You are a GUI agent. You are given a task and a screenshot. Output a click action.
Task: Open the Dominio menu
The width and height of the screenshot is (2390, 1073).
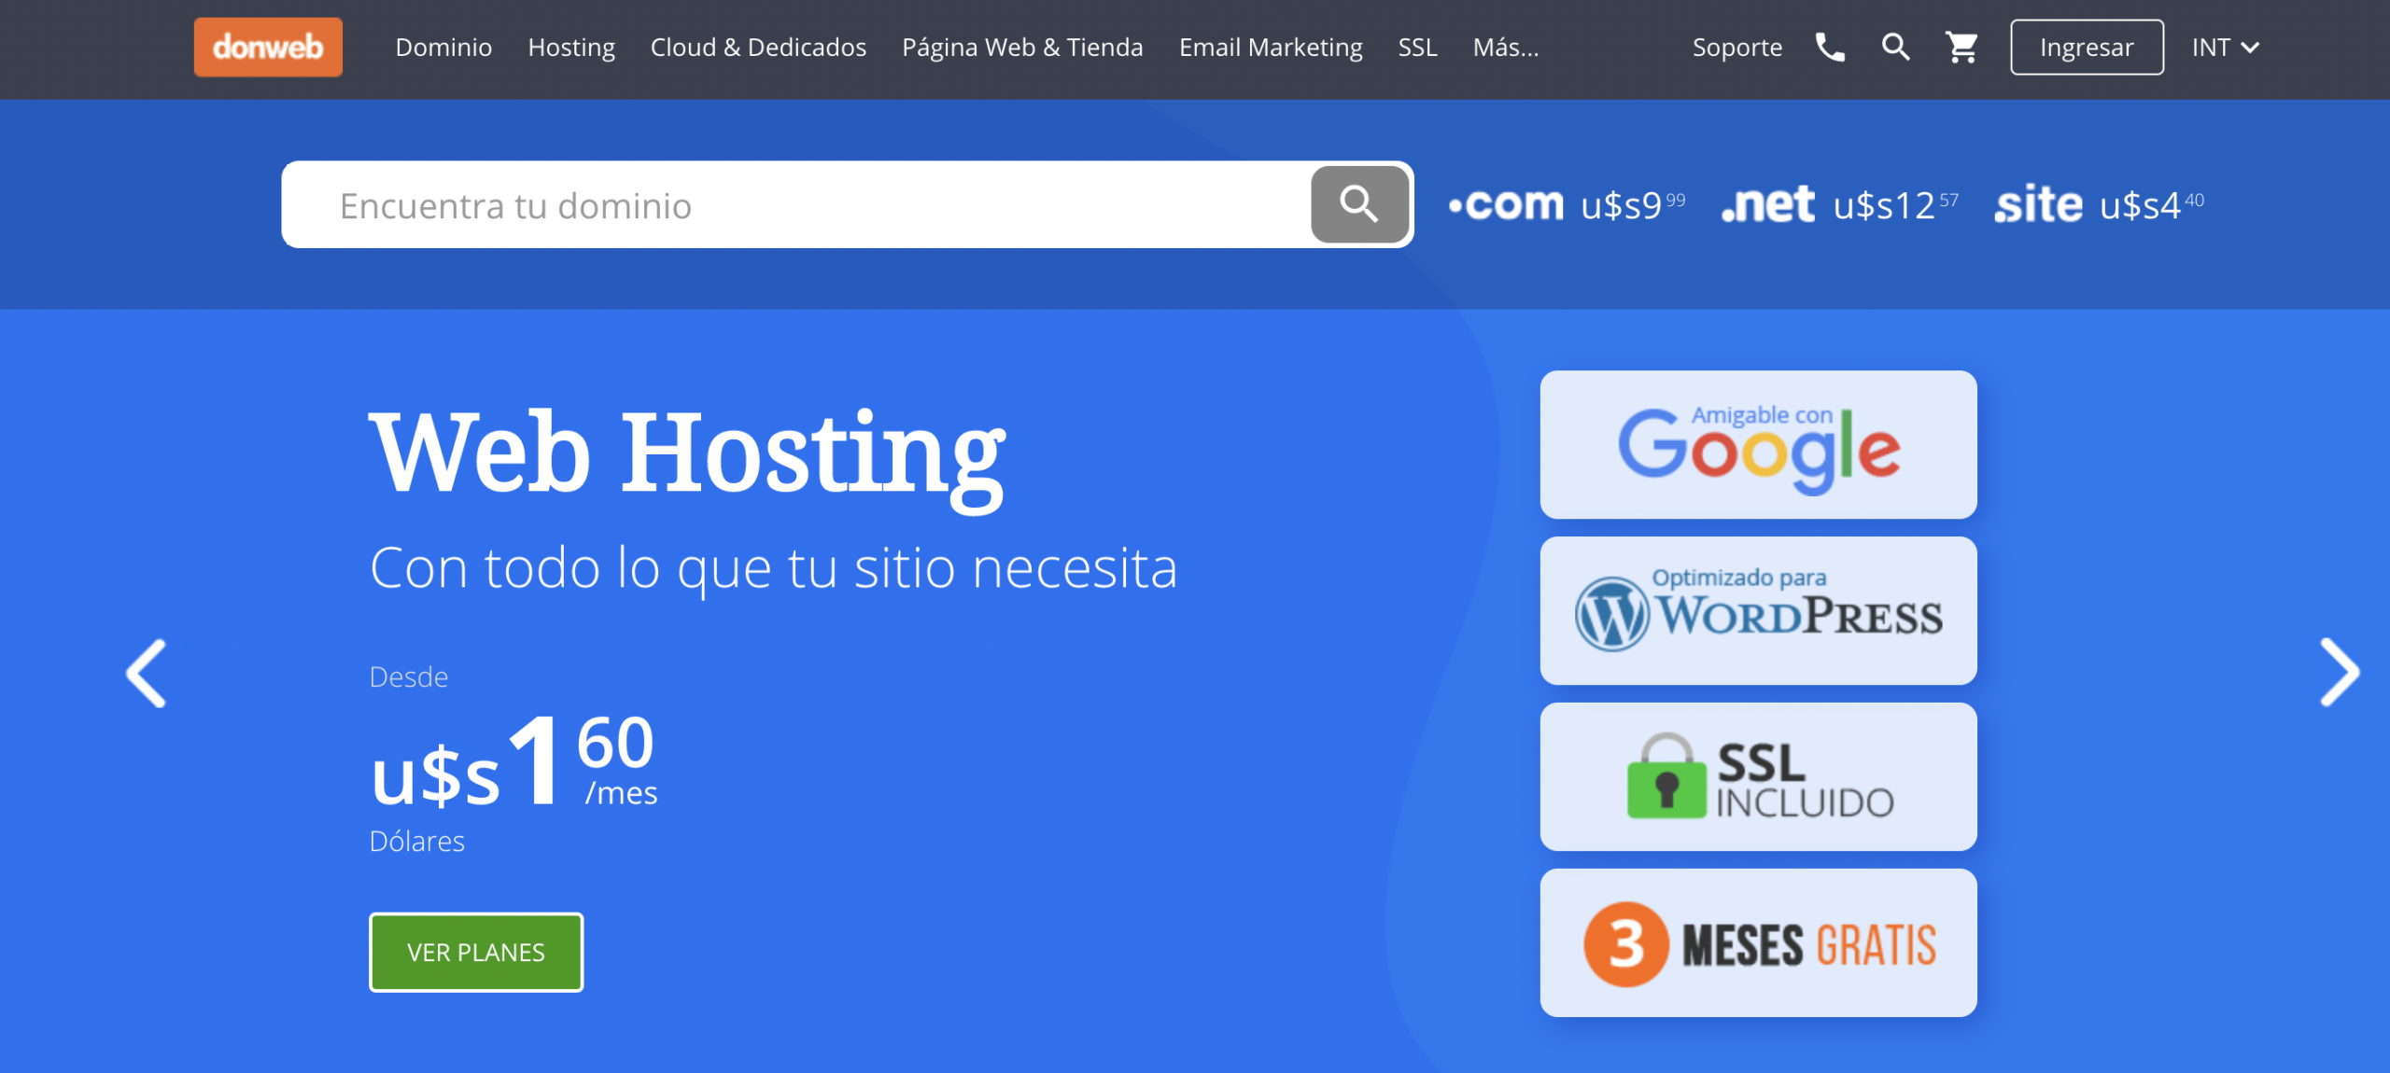point(443,47)
